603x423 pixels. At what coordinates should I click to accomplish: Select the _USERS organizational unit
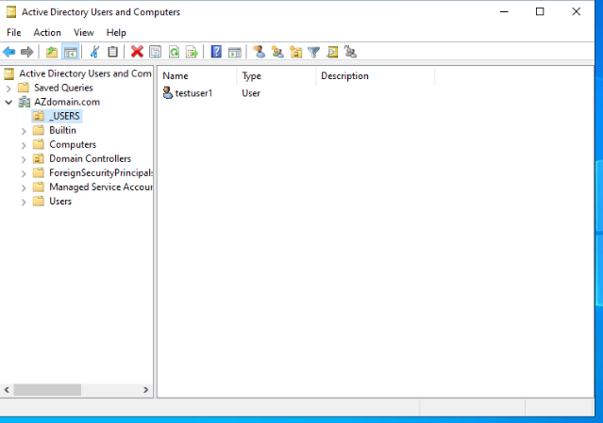click(x=64, y=116)
